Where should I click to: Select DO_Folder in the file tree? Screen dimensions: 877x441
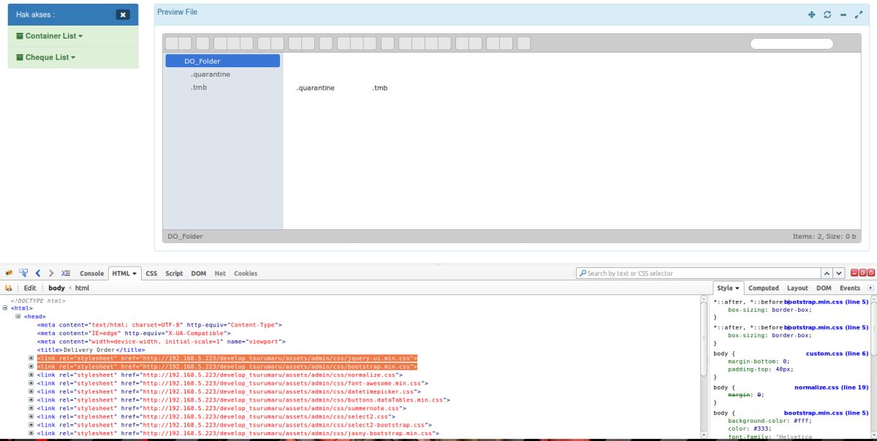pyautogui.click(x=222, y=61)
